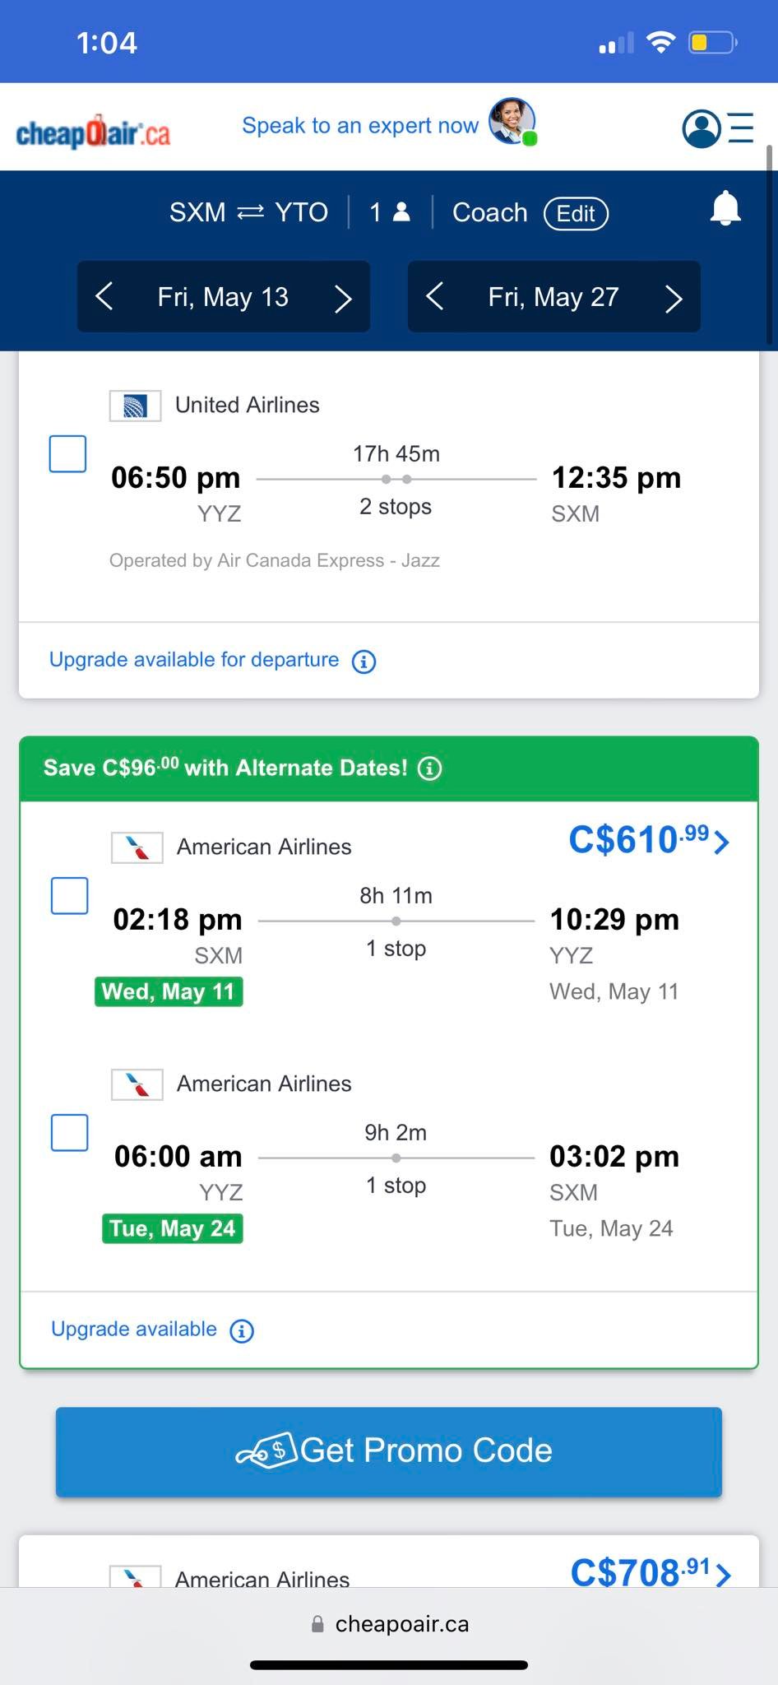Screen dimensions: 778x1685
Task: Open the user account profile icon
Action: coord(702,128)
